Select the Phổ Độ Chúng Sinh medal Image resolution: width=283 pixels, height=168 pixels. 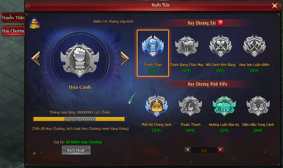tap(156, 106)
